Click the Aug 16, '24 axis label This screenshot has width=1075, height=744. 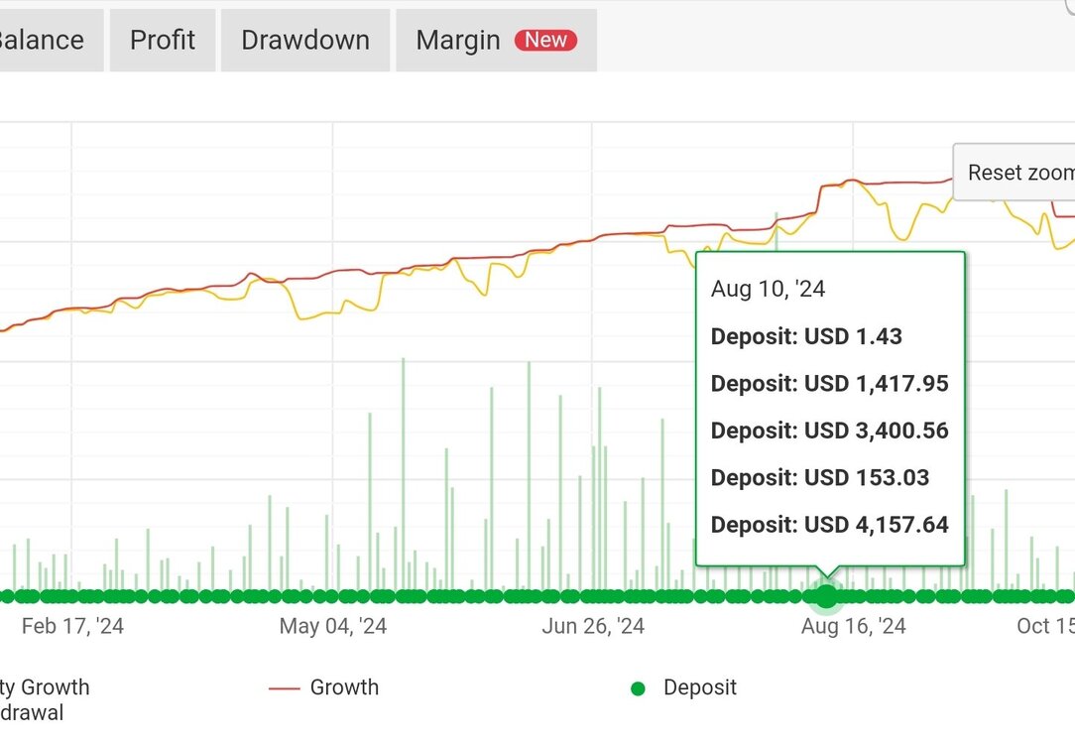(854, 626)
